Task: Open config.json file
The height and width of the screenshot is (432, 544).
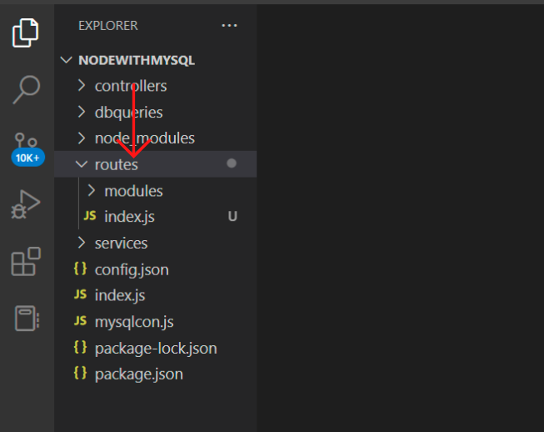Action: pos(131,269)
